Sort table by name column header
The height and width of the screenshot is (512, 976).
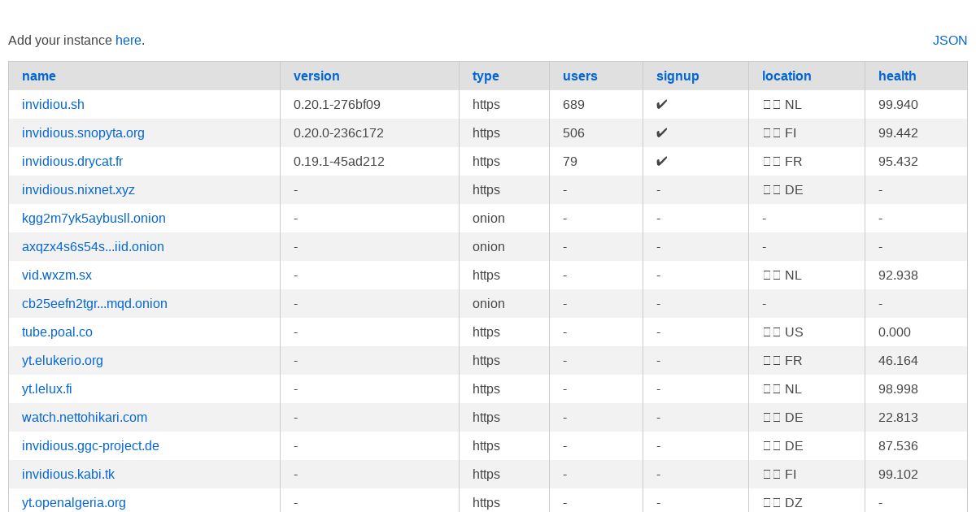click(39, 76)
